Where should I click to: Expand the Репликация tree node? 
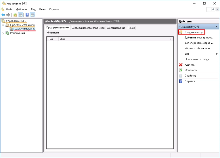(x=3, y=33)
